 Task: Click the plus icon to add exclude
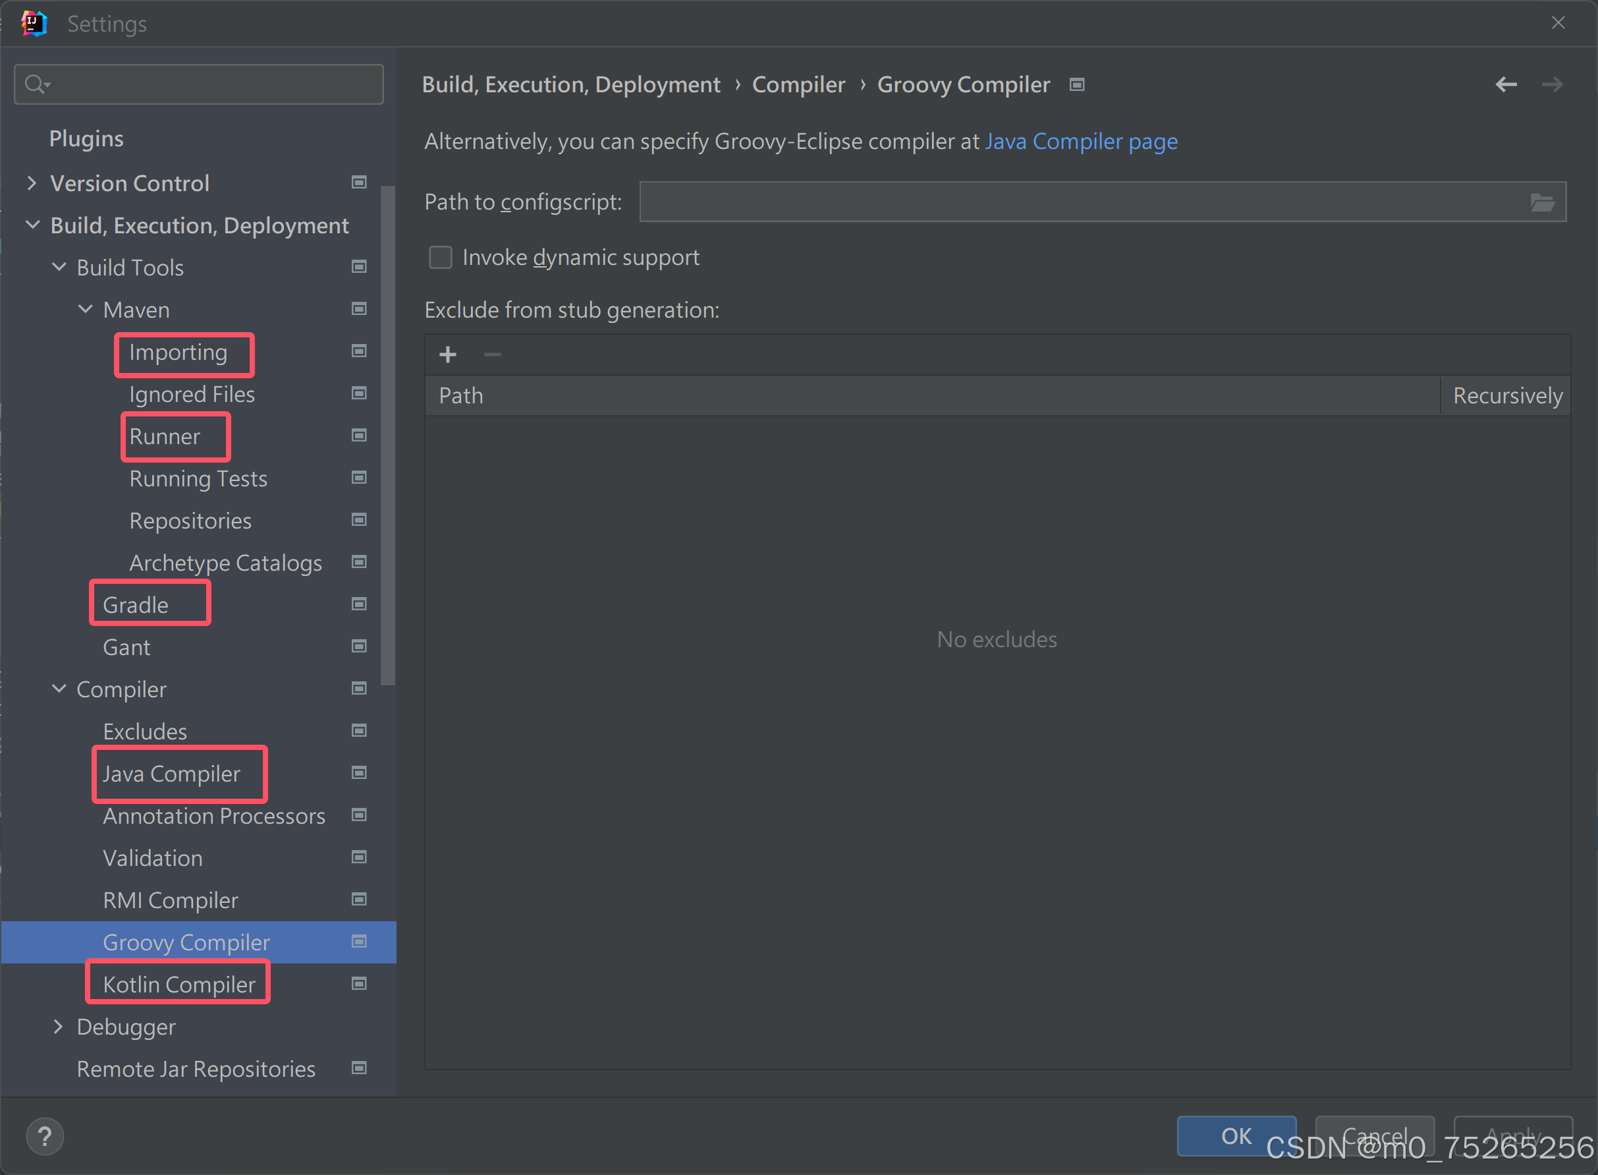click(x=447, y=354)
